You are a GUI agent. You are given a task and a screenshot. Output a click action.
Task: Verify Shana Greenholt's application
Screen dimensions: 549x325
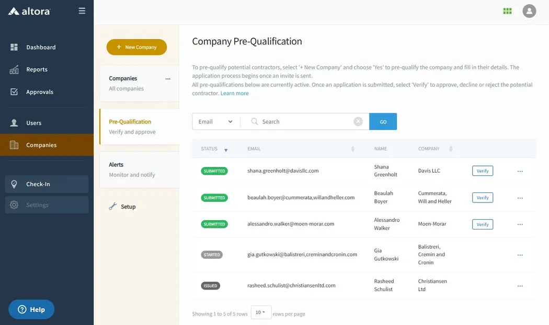[483, 171]
